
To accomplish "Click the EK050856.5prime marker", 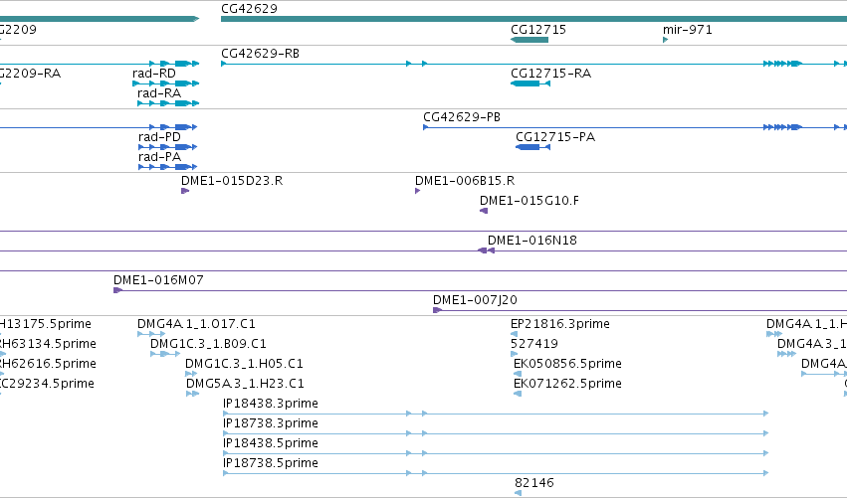I will click(x=518, y=374).
